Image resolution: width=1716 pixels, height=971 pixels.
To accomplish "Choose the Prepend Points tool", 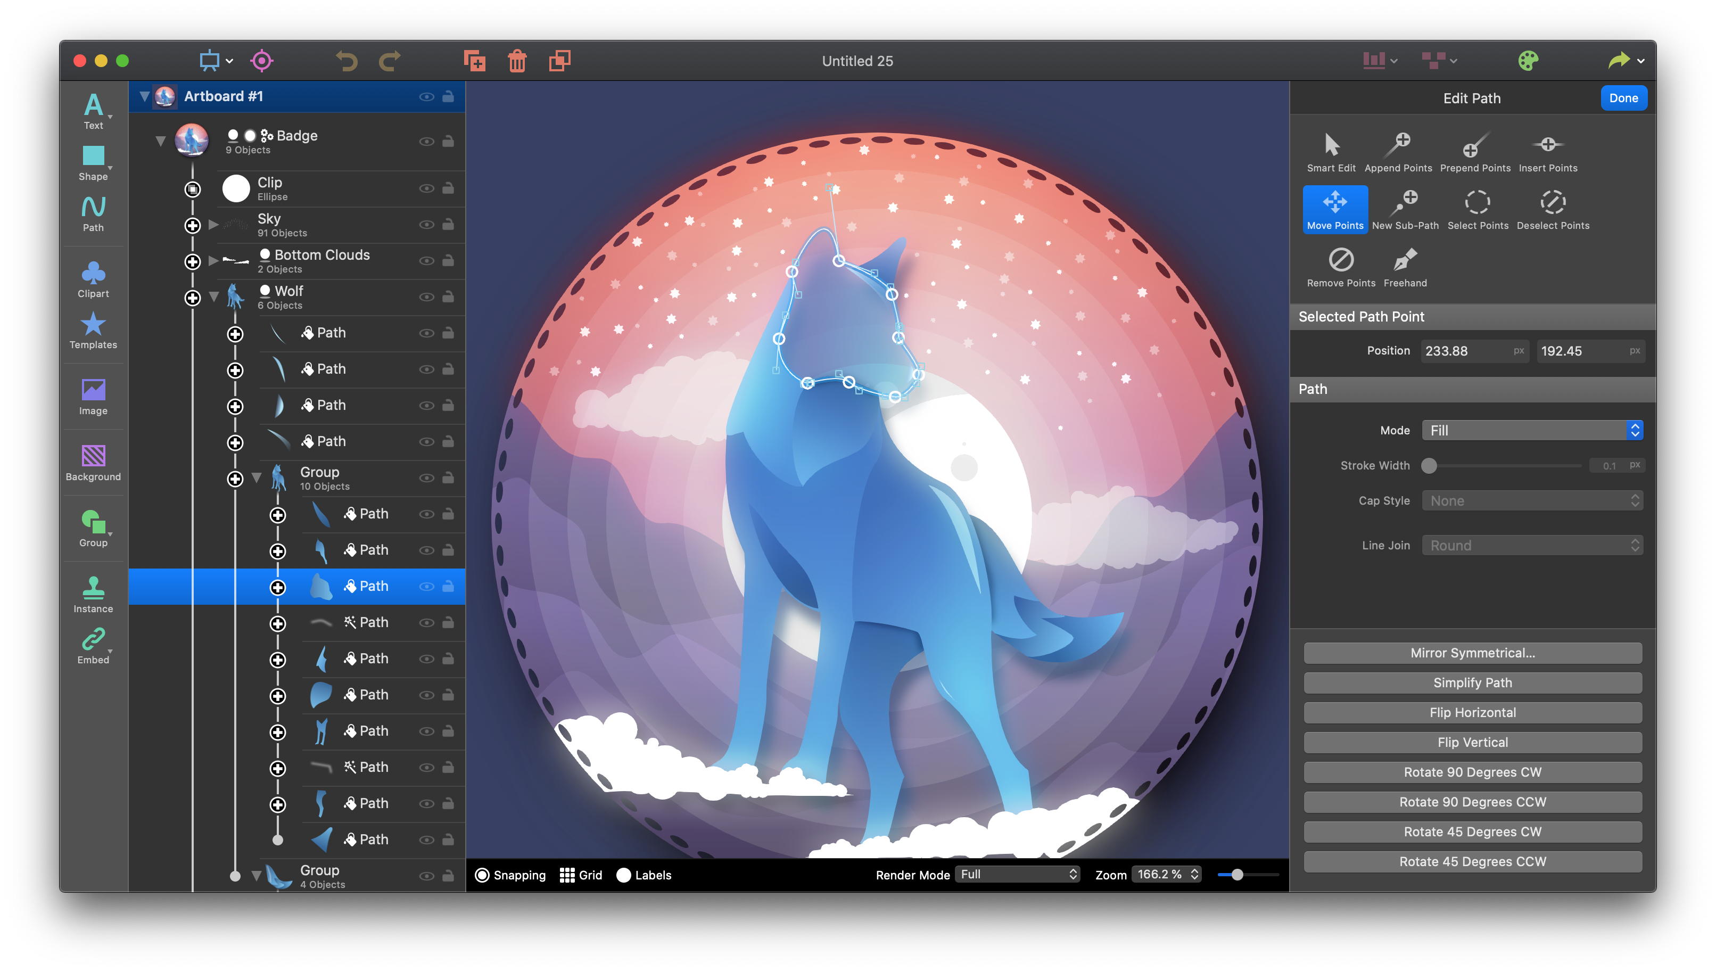I will 1475,152.
